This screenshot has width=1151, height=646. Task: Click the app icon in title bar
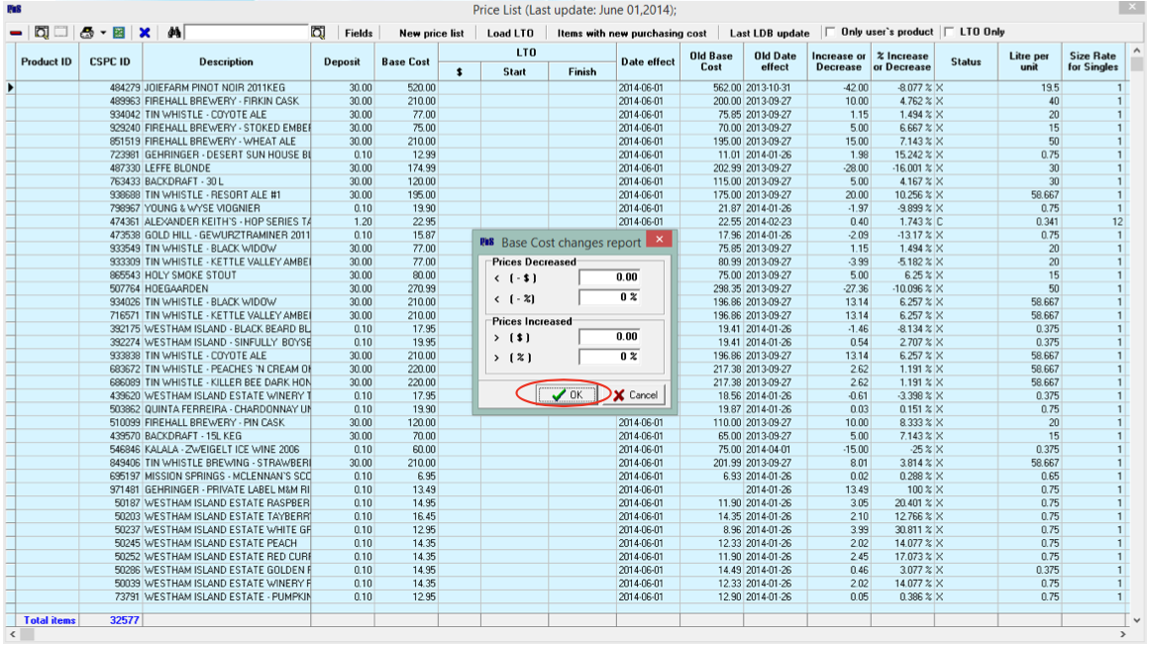coord(14,9)
